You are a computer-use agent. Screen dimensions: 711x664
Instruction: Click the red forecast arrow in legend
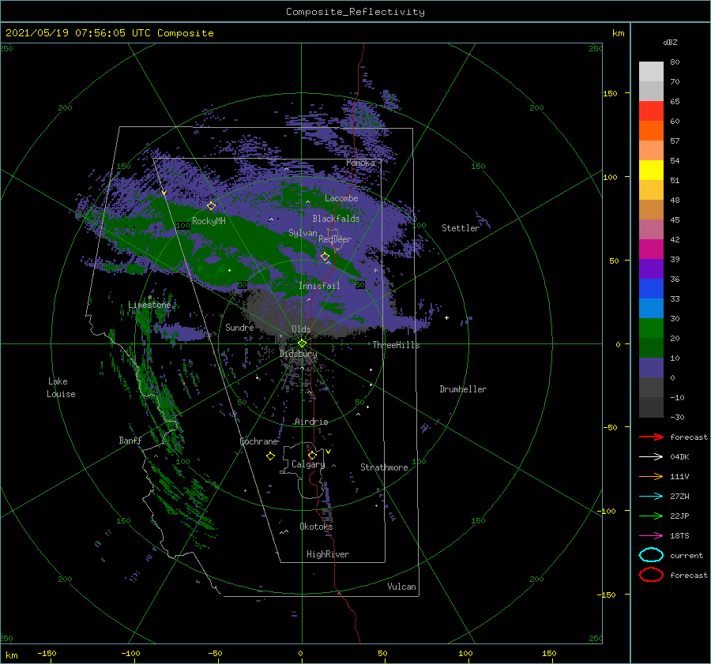[x=651, y=437]
